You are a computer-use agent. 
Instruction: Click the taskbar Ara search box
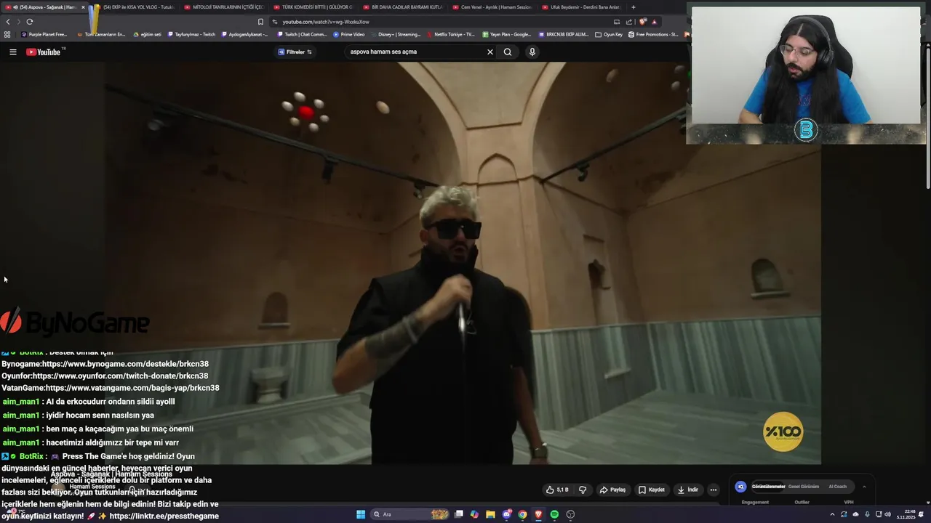point(409,514)
